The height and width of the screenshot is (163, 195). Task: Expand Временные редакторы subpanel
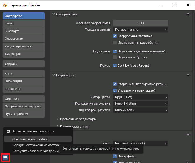(x=58, y=119)
